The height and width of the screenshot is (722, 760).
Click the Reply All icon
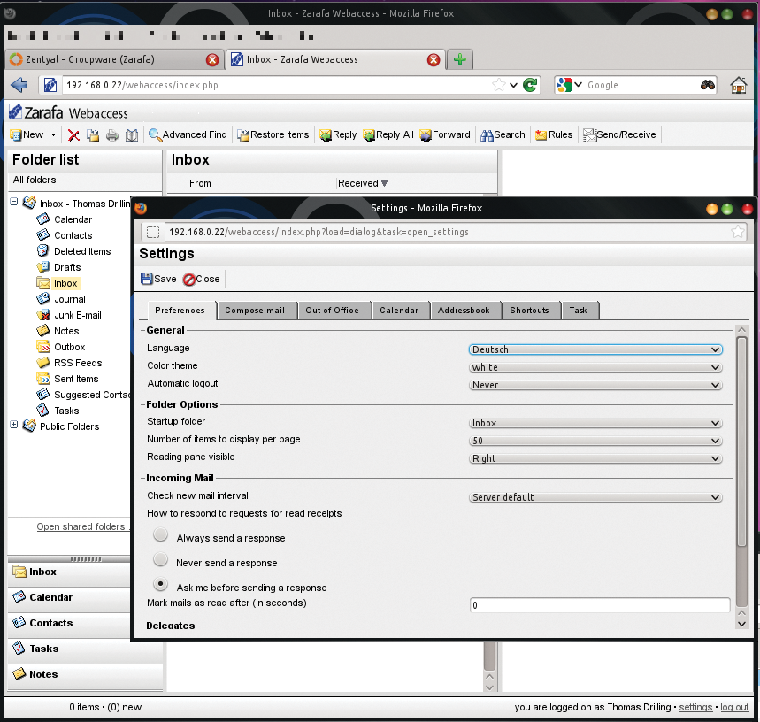(388, 134)
